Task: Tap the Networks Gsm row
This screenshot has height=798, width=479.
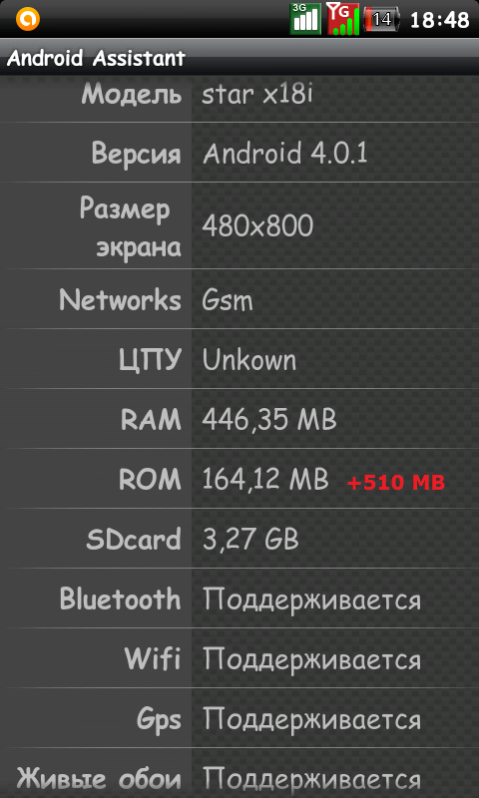Action: 239,299
